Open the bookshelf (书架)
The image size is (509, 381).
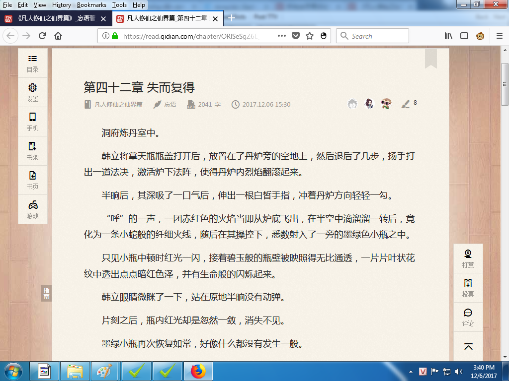click(x=32, y=150)
